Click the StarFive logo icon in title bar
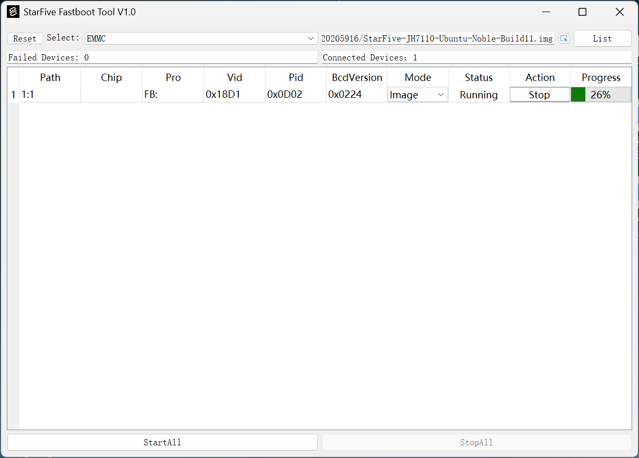Image resolution: width=639 pixels, height=458 pixels. click(13, 12)
